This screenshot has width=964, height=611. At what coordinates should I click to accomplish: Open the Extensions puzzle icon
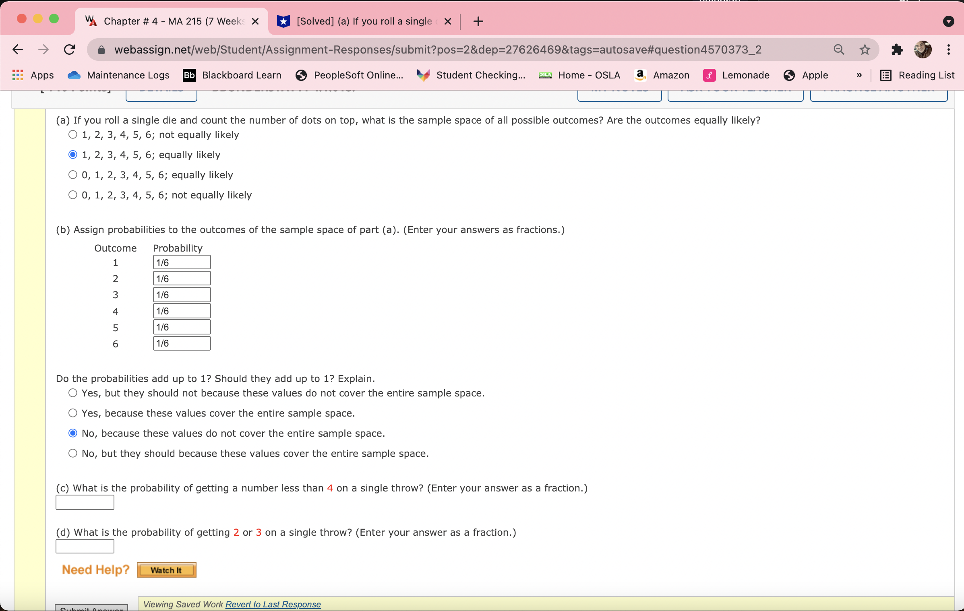(x=897, y=50)
